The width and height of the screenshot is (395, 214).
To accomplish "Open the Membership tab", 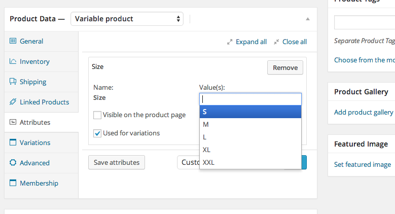I will tap(41, 183).
